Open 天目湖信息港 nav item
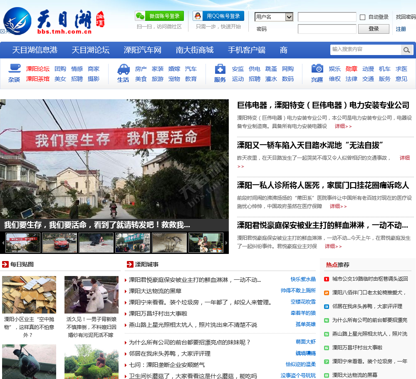 pyautogui.click(x=35, y=50)
